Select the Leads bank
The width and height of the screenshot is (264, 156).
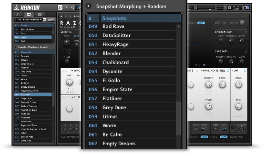coord(33,37)
